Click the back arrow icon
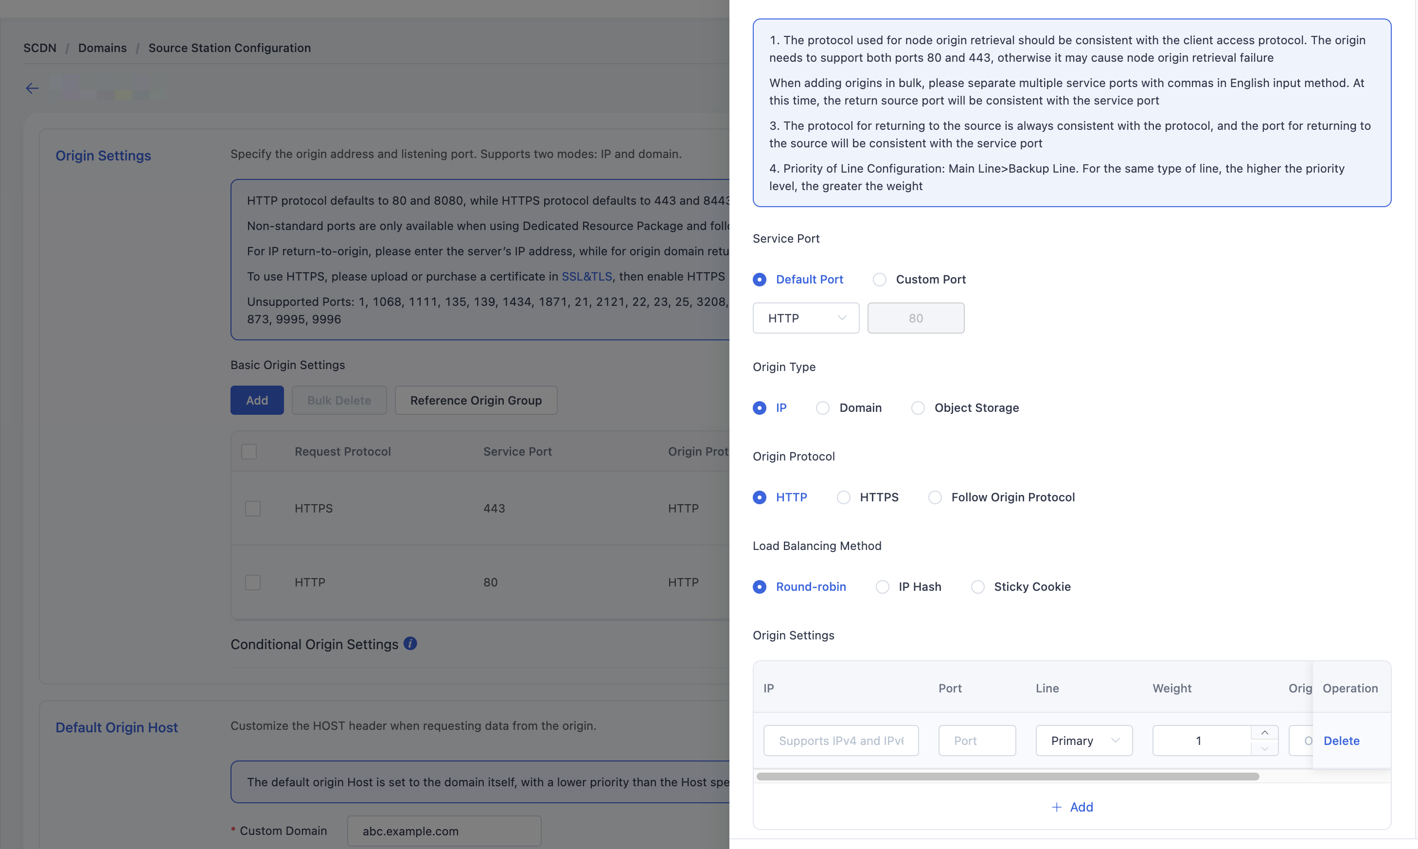The width and height of the screenshot is (1418, 849). coord(32,88)
